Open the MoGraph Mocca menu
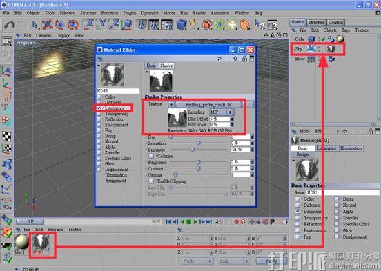Viewport: 381px width, 271px height. coord(169,13)
